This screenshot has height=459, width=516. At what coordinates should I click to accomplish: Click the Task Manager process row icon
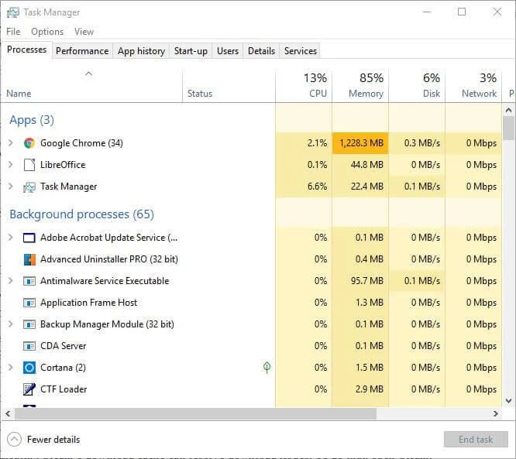pos(29,187)
